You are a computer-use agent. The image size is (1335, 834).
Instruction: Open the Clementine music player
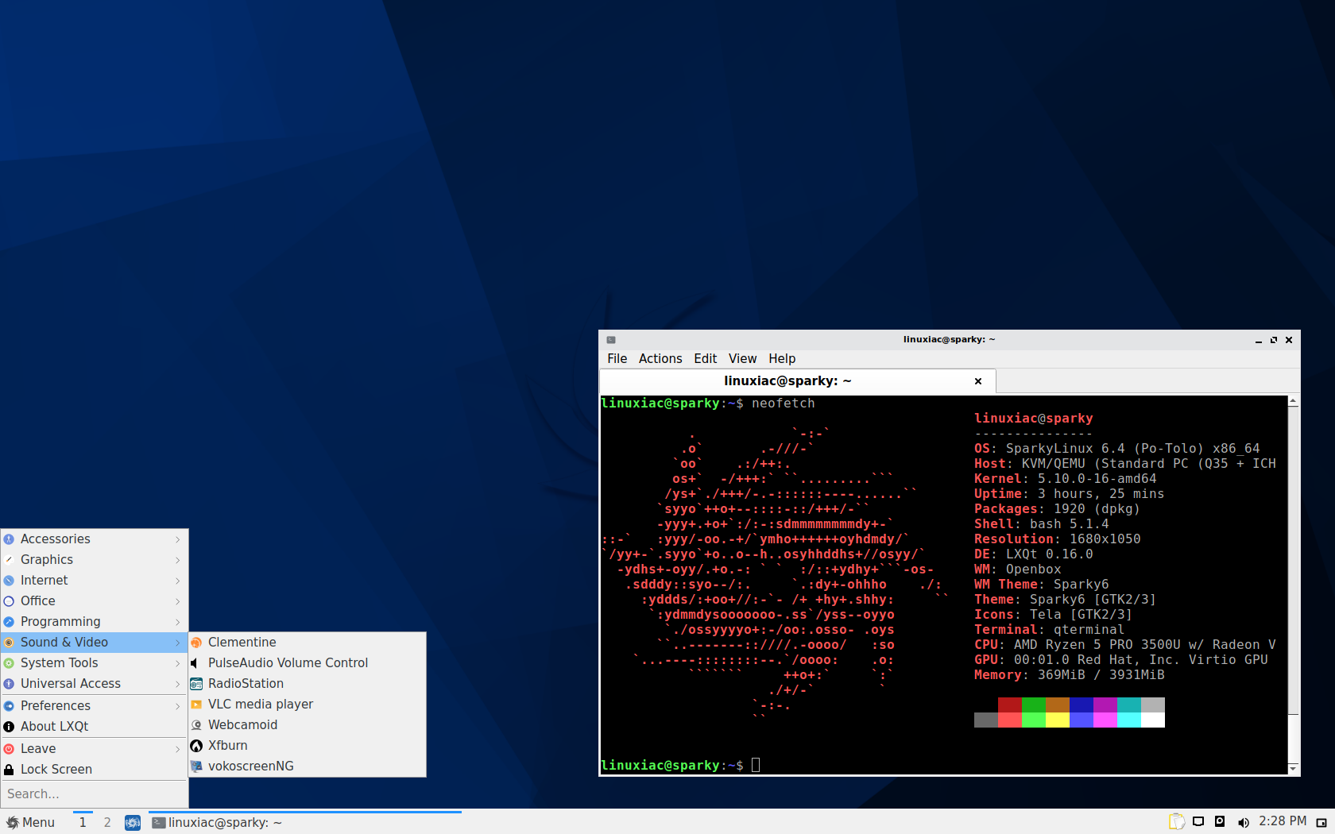[307, 642]
